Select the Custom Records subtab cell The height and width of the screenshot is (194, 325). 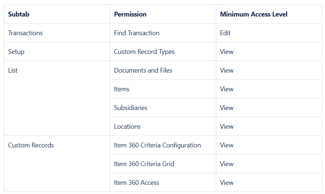tap(31, 145)
